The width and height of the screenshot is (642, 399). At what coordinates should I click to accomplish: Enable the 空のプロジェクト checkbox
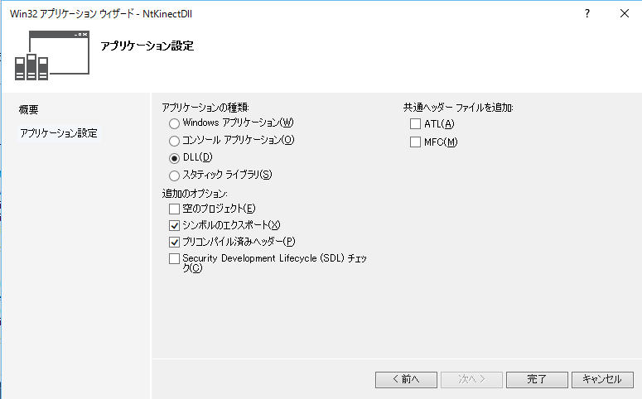(x=174, y=209)
